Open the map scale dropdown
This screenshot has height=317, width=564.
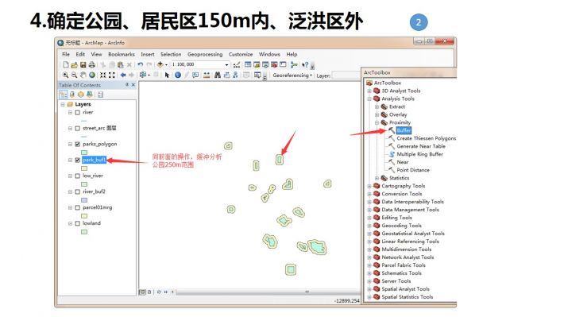coord(226,64)
